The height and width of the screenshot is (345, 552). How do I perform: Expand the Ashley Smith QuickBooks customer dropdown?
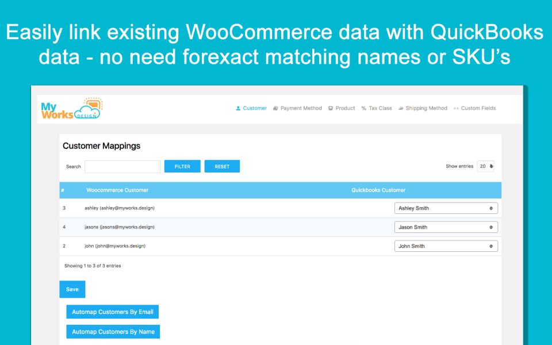446,208
